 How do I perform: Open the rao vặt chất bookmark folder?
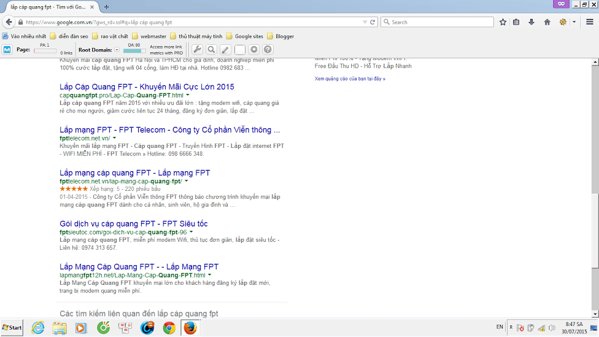point(110,36)
